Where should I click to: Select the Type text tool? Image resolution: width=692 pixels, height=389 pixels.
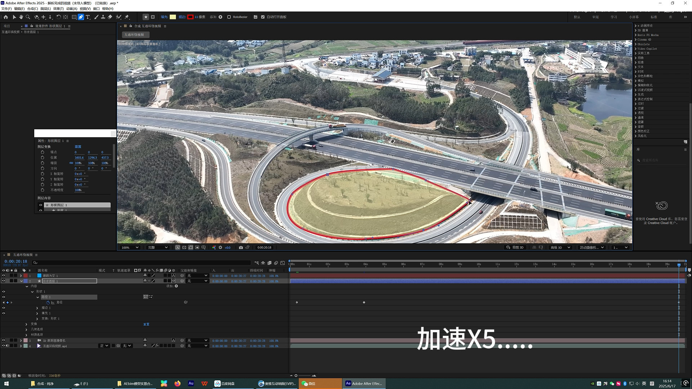click(x=88, y=17)
